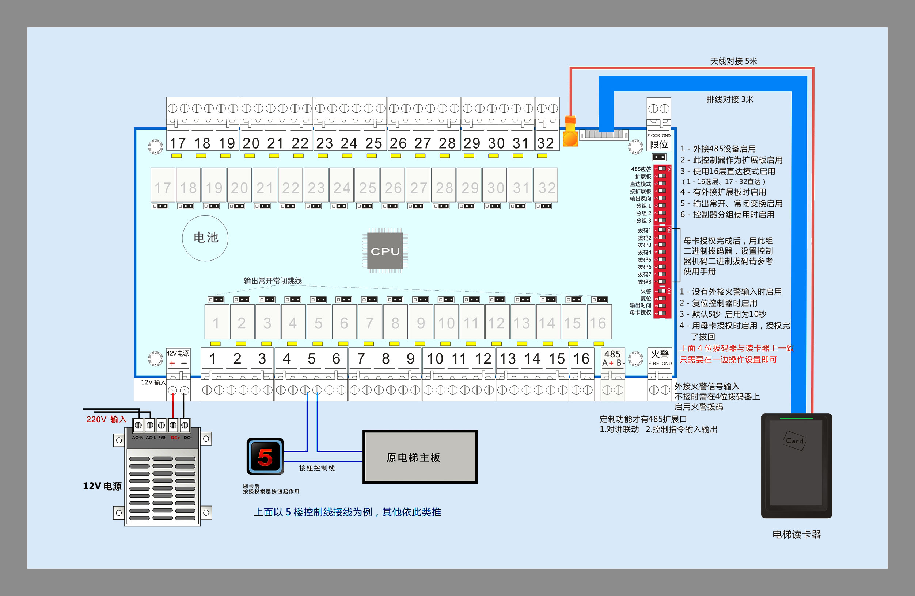
Task: Click the jumper above relay 1
Action: [x=216, y=300]
